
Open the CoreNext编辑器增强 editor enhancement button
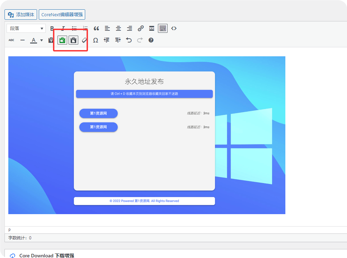coord(62,15)
